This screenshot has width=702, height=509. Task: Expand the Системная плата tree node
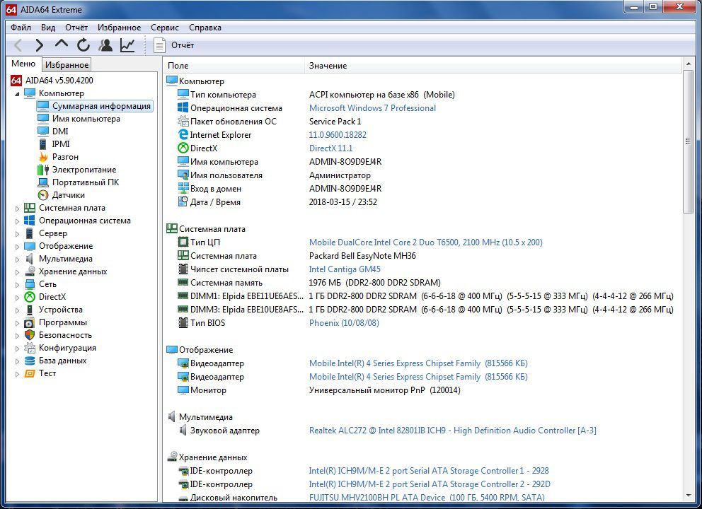coord(17,209)
